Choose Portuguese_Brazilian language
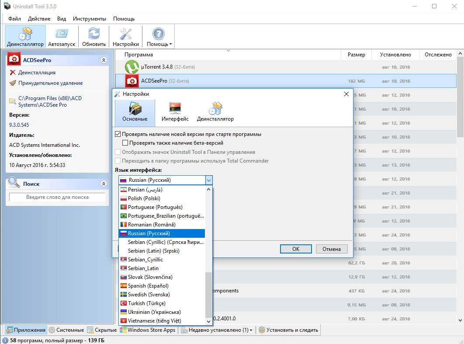This screenshot has height=344, width=464. (162, 216)
